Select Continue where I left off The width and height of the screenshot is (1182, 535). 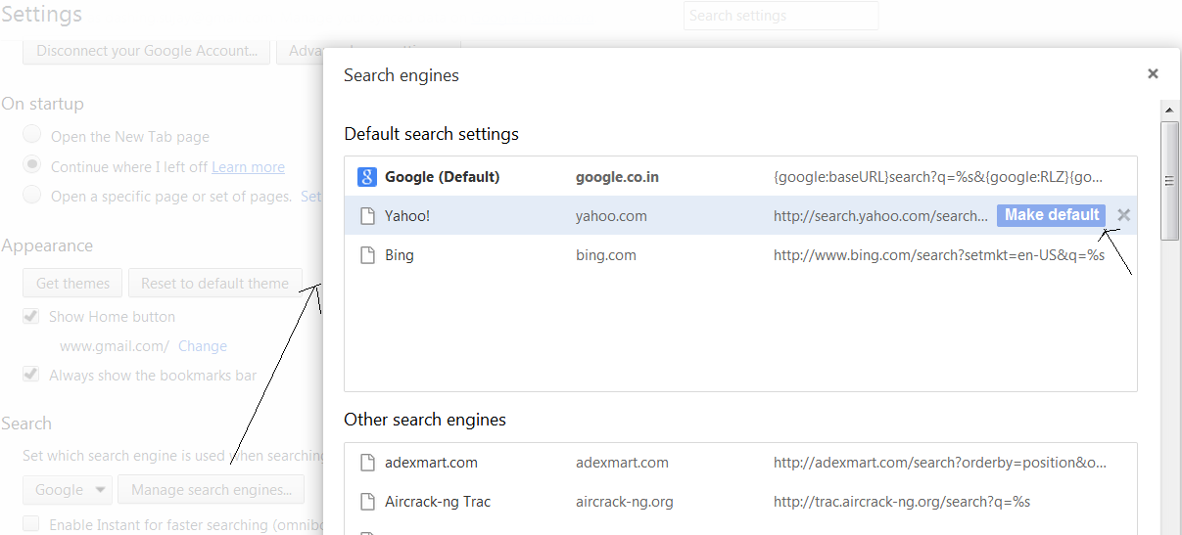pyautogui.click(x=32, y=164)
